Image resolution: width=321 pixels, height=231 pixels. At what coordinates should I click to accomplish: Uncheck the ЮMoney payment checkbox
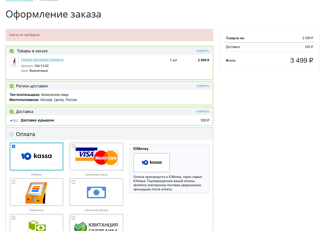click(x=13, y=146)
